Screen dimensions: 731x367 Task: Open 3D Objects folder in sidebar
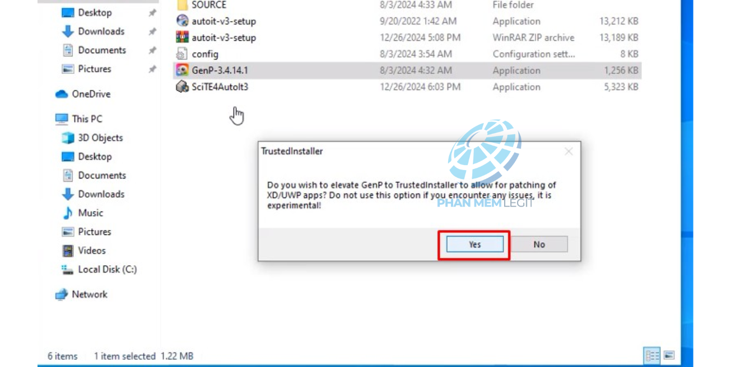coord(92,138)
